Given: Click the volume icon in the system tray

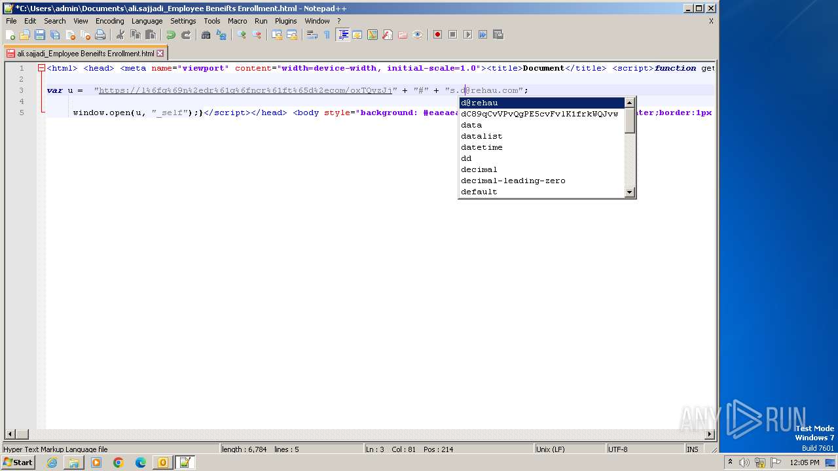Looking at the screenshot, I should point(744,462).
